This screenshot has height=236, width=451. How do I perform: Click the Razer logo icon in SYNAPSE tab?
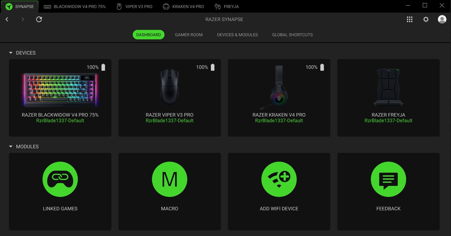[x=9, y=7]
